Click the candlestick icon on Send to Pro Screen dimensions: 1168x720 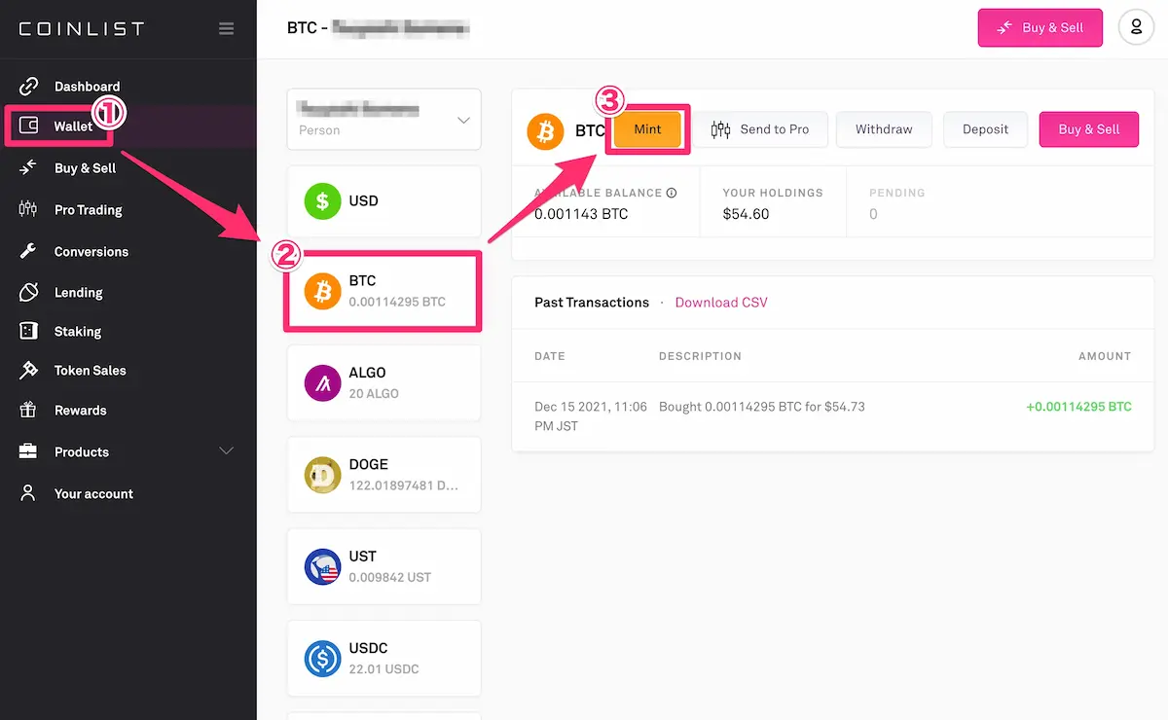[x=720, y=129]
